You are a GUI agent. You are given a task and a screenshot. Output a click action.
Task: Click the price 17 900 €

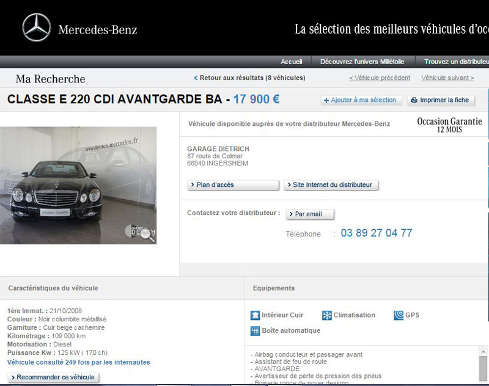[256, 100]
